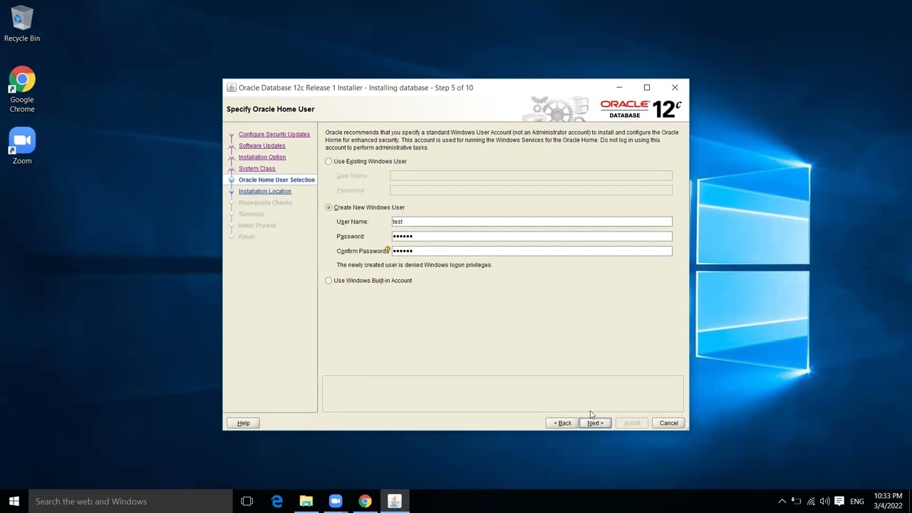Open the Windows Start menu
The width and height of the screenshot is (912, 513).
click(x=14, y=502)
